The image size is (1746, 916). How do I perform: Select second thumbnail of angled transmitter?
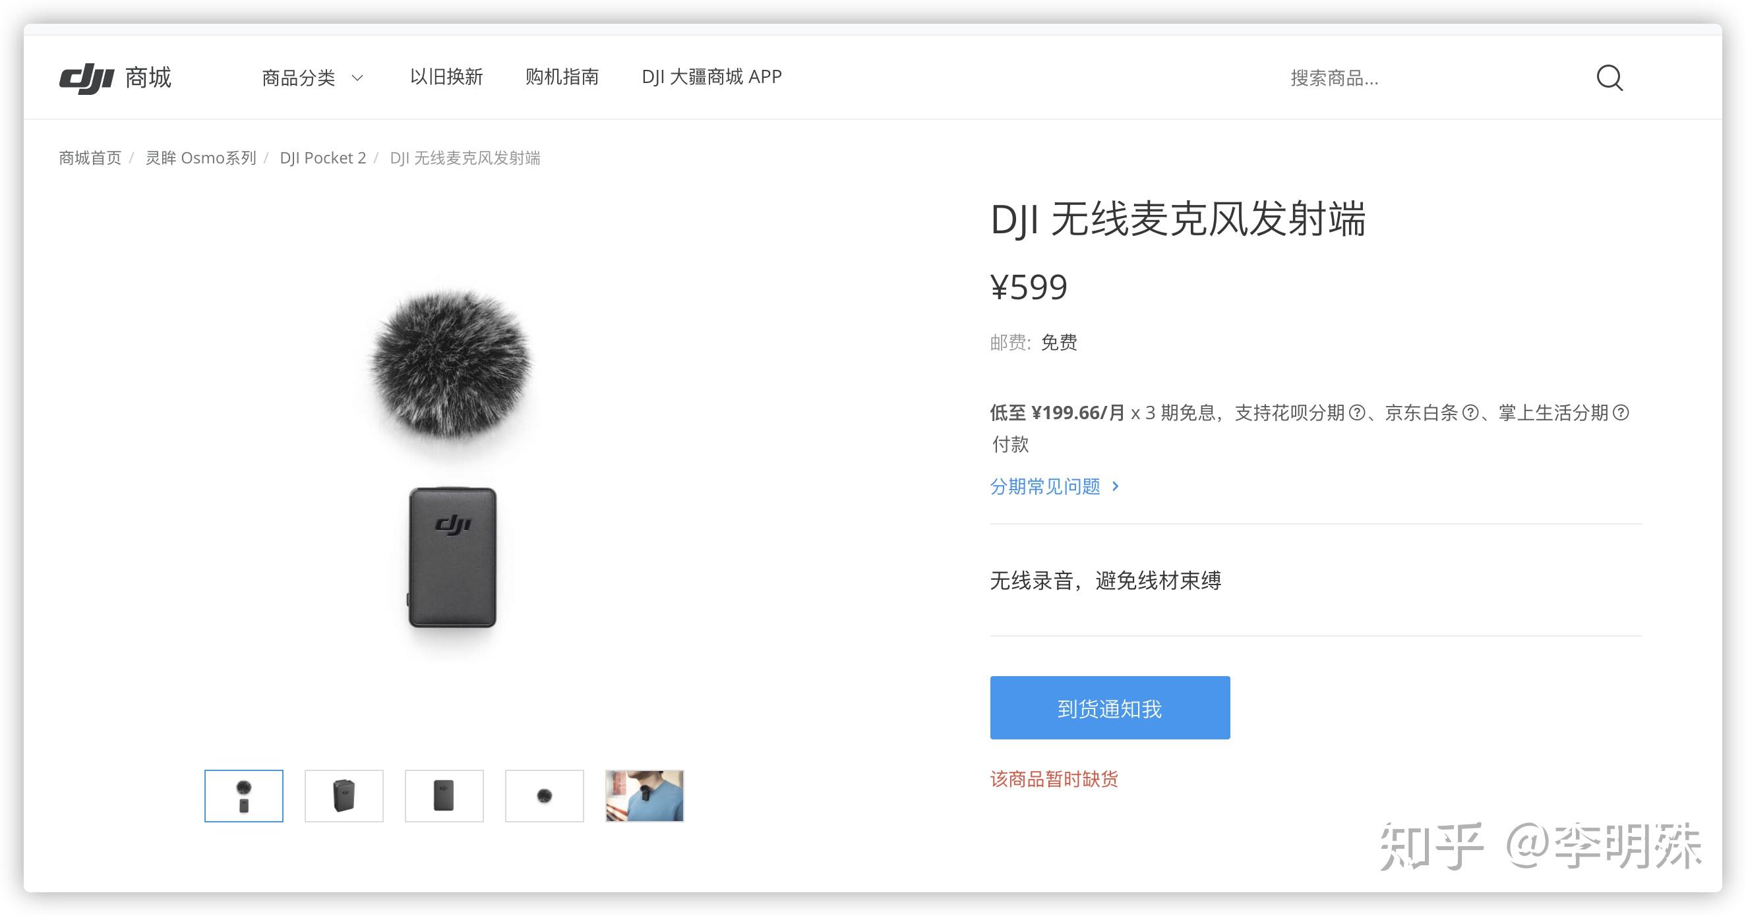coord(344,796)
